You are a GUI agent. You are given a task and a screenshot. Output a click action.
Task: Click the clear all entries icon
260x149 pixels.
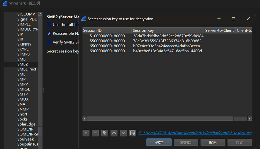[133, 133]
